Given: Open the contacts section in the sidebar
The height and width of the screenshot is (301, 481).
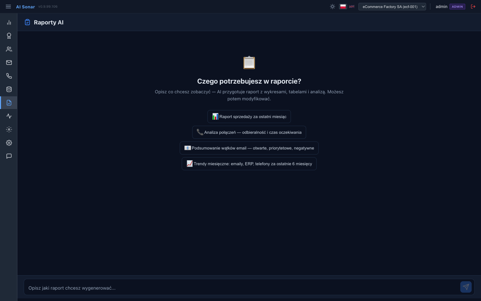Looking at the screenshot, I should coord(9,49).
